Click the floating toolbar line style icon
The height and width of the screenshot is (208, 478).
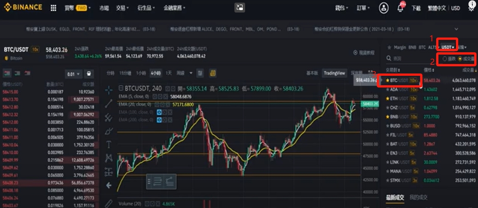point(157,182)
